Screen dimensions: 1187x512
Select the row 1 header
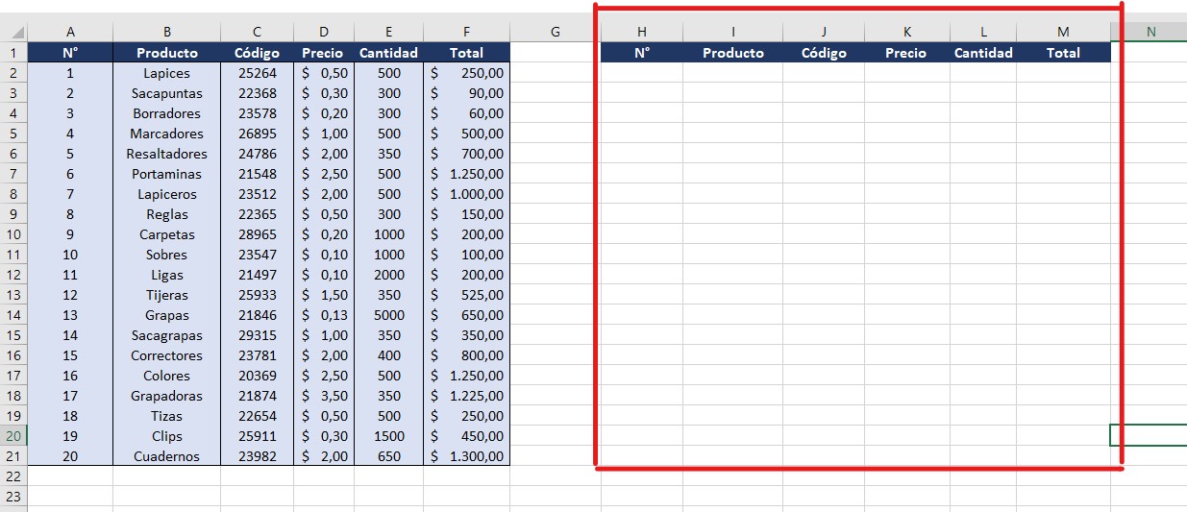click(13, 53)
